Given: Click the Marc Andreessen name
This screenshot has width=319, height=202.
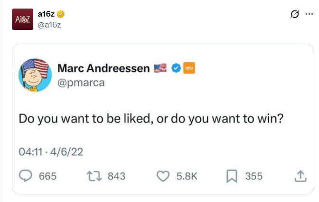Looking at the screenshot, I should point(103,68).
